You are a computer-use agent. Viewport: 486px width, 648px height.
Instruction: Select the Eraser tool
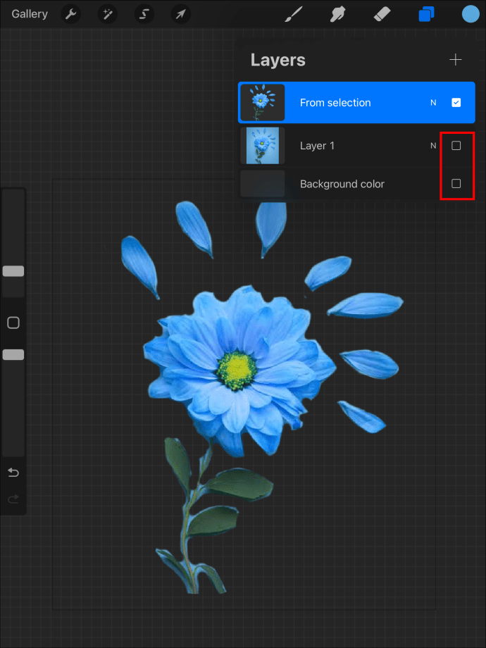(381, 14)
